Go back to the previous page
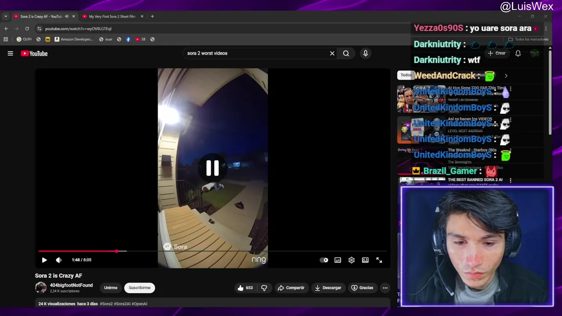 6,29
